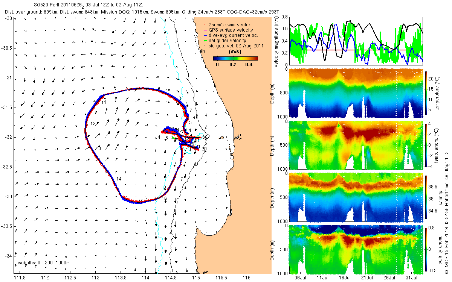Click the velocity magnitude time series plot
Viewport: 452px width, 282px height.
click(356, 41)
